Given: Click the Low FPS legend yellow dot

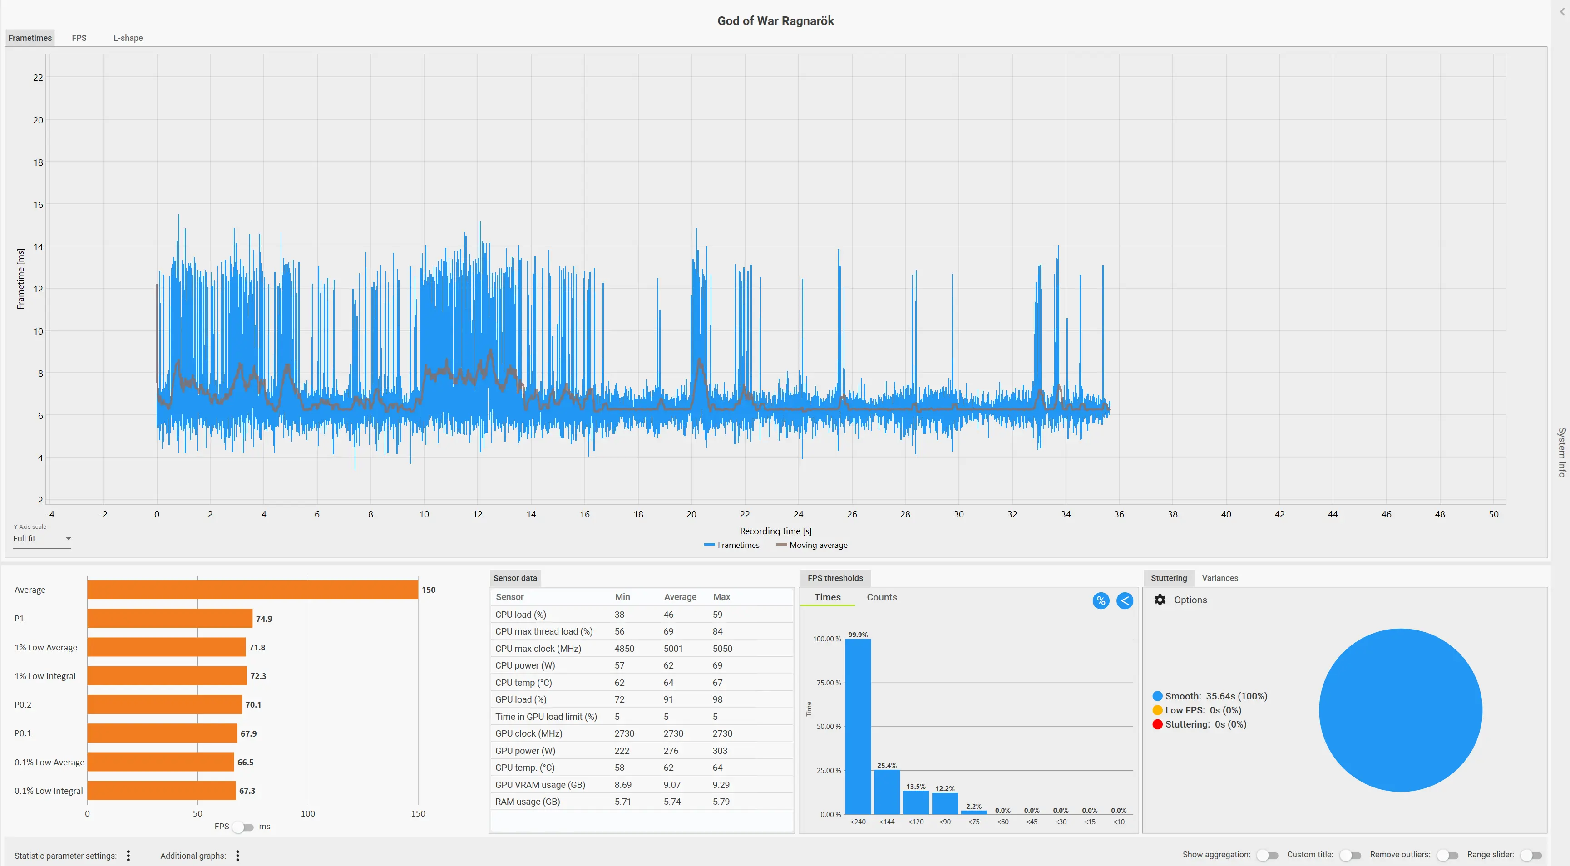Looking at the screenshot, I should pos(1157,710).
